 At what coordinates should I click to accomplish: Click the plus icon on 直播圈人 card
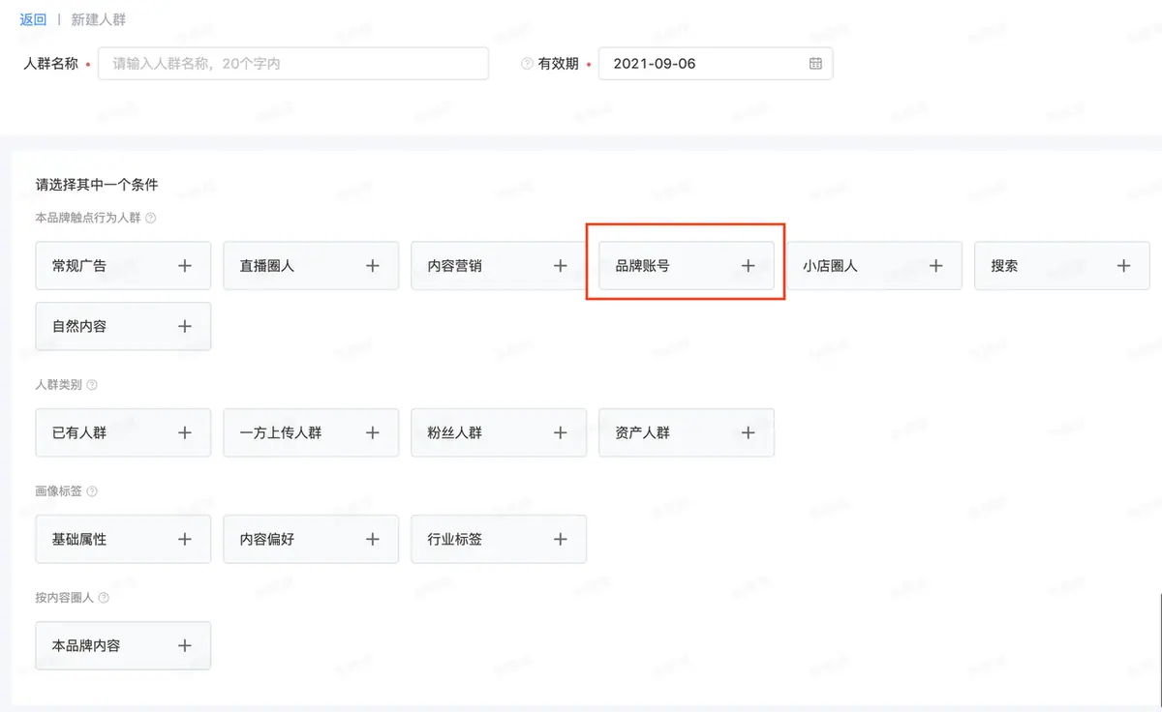pos(373,265)
